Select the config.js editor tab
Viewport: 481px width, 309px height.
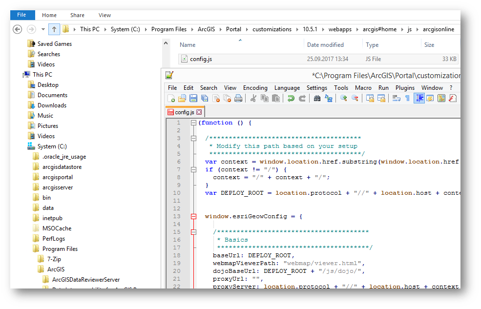point(185,112)
